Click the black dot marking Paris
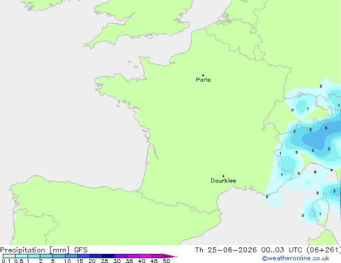The width and height of the screenshot is (341, 263). (x=203, y=75)
